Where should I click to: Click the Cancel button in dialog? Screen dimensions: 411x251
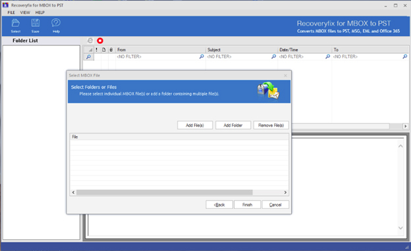click(275, 205)
